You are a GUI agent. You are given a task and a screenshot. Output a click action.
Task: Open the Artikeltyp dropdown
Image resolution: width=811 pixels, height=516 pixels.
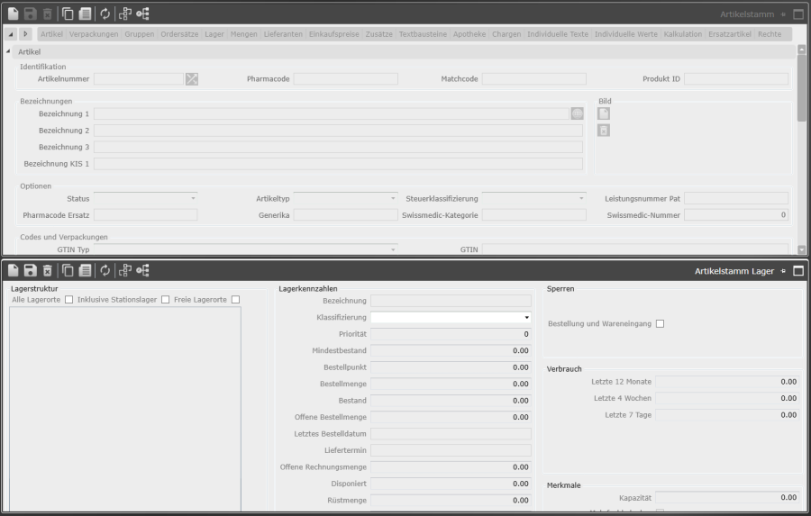[393, 198]
